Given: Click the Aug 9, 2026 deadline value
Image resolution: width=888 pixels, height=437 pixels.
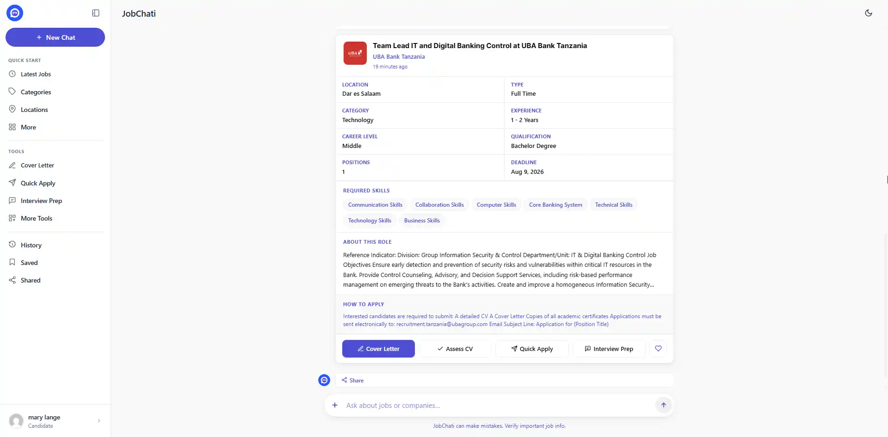Looking at the screenshot, I should [x=527, y=172].
